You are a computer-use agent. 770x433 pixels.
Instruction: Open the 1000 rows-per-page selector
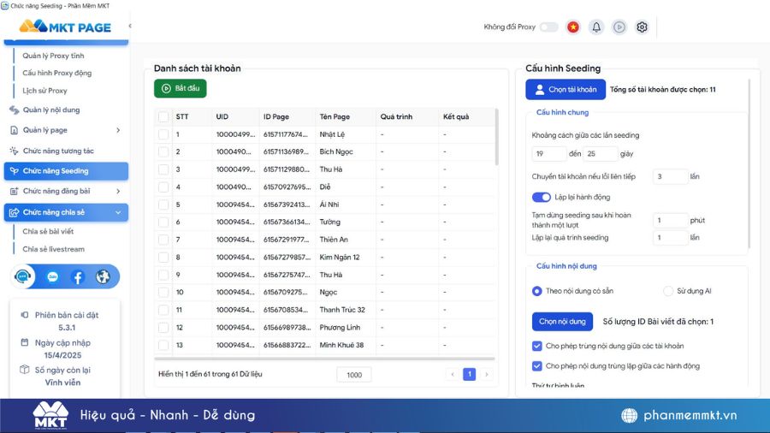354,375
